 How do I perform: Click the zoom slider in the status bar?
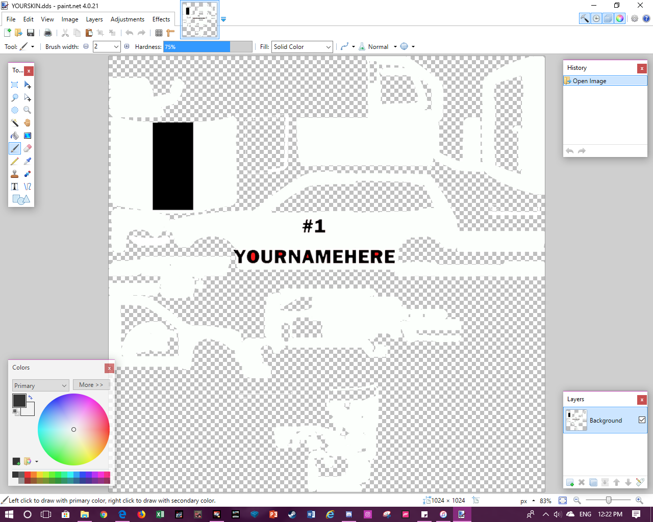tap(608, 501)
